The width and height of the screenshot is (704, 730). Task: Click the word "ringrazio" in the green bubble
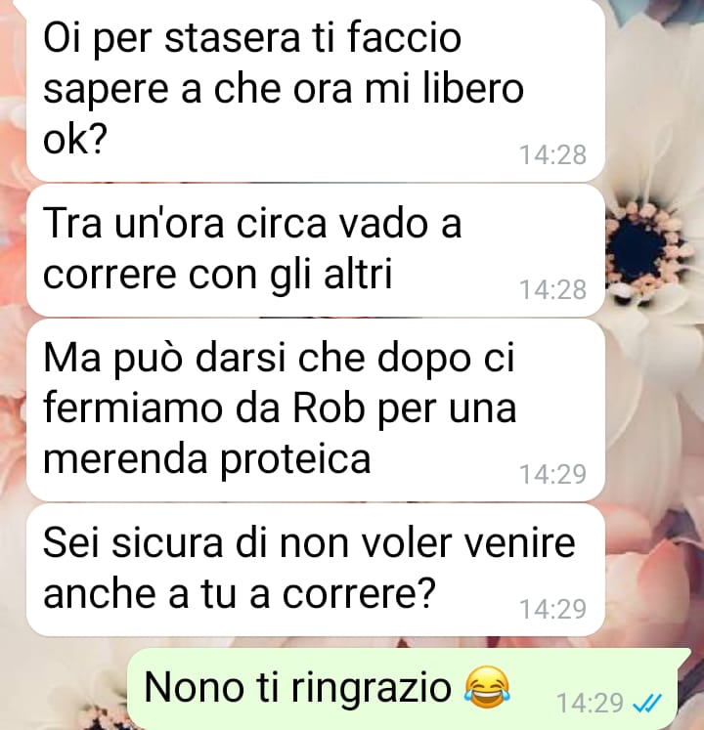pos(372,688)
